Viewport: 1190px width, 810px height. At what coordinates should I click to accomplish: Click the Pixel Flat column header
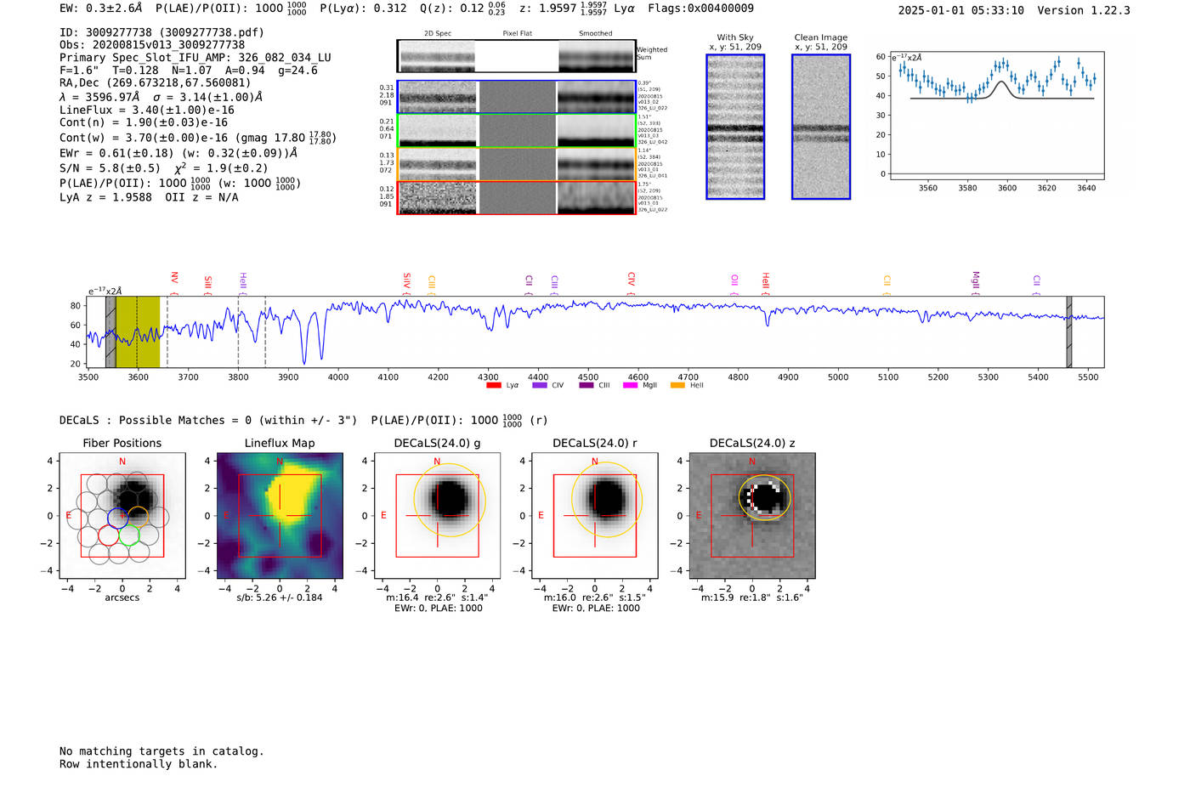(517, 33)
